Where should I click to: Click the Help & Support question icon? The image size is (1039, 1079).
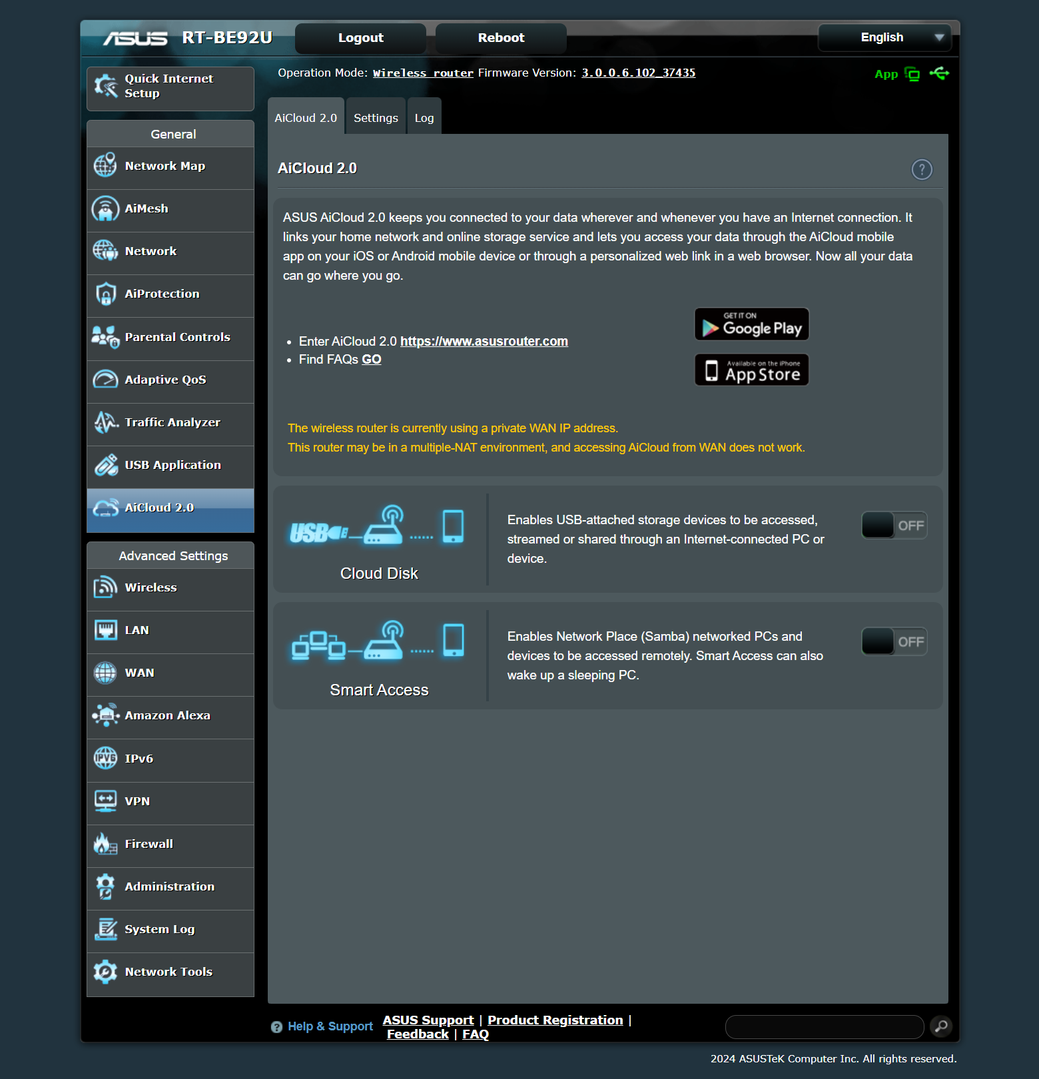(276, 1027)
